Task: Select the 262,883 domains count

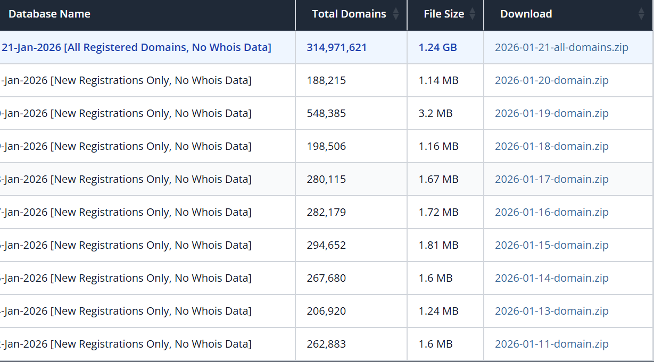Action: pyautogui.click(x=326, y=344)
